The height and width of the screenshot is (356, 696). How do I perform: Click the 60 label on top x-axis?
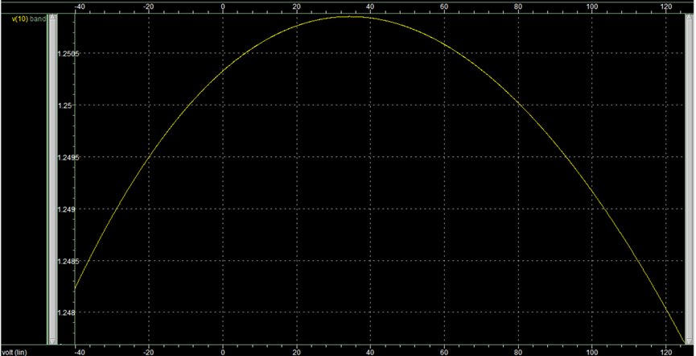point(444,6)
